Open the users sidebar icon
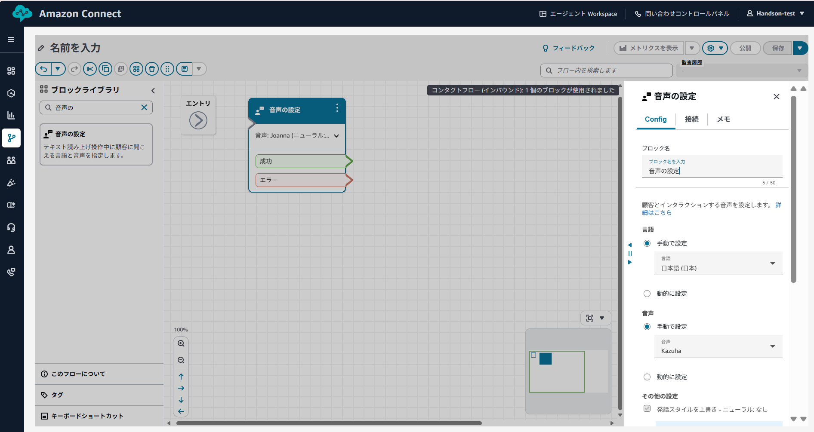Viewport: 814px width, 432px height. 11,160
